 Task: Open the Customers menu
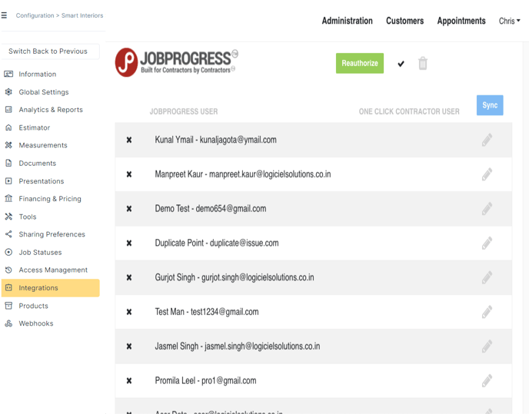pos(405,21)
